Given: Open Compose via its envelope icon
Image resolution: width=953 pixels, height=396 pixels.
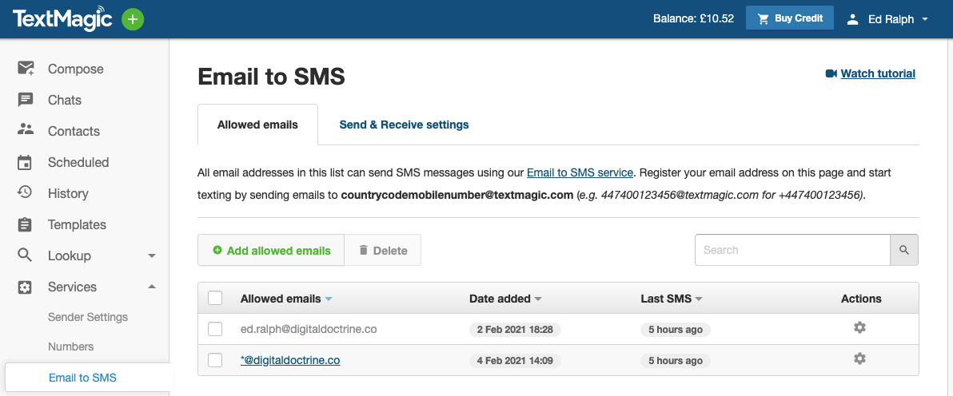Looking at the screenshot, I should coord(26,68).
